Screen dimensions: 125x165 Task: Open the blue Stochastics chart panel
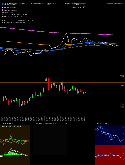[x=110, y=135]
